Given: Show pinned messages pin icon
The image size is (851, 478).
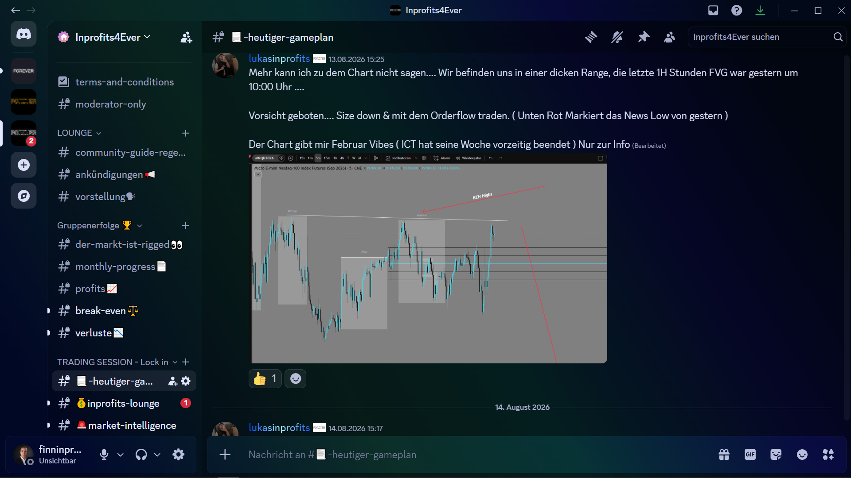Looking at the screenshot, I should 644,37.
